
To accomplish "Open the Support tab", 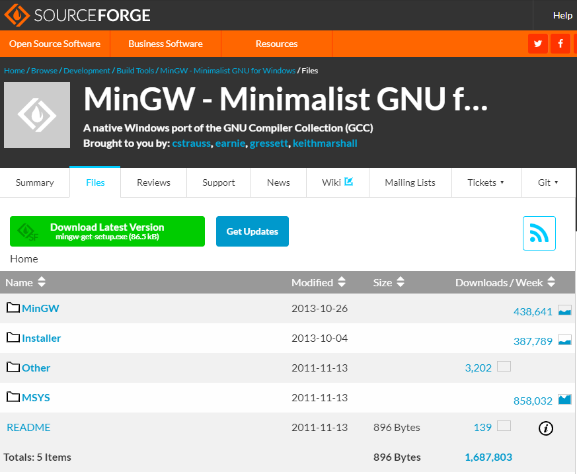I will point(219,182).
